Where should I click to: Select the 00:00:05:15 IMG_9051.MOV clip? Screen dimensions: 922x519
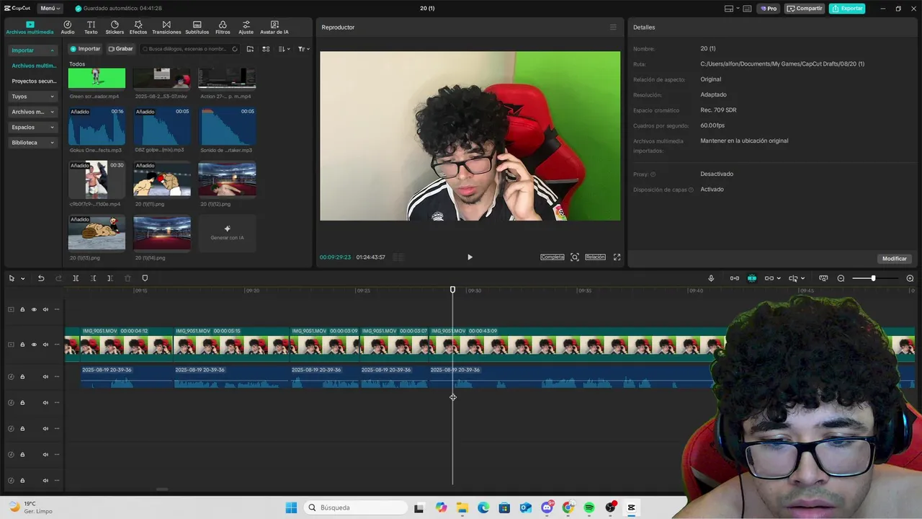pos(231,343)
